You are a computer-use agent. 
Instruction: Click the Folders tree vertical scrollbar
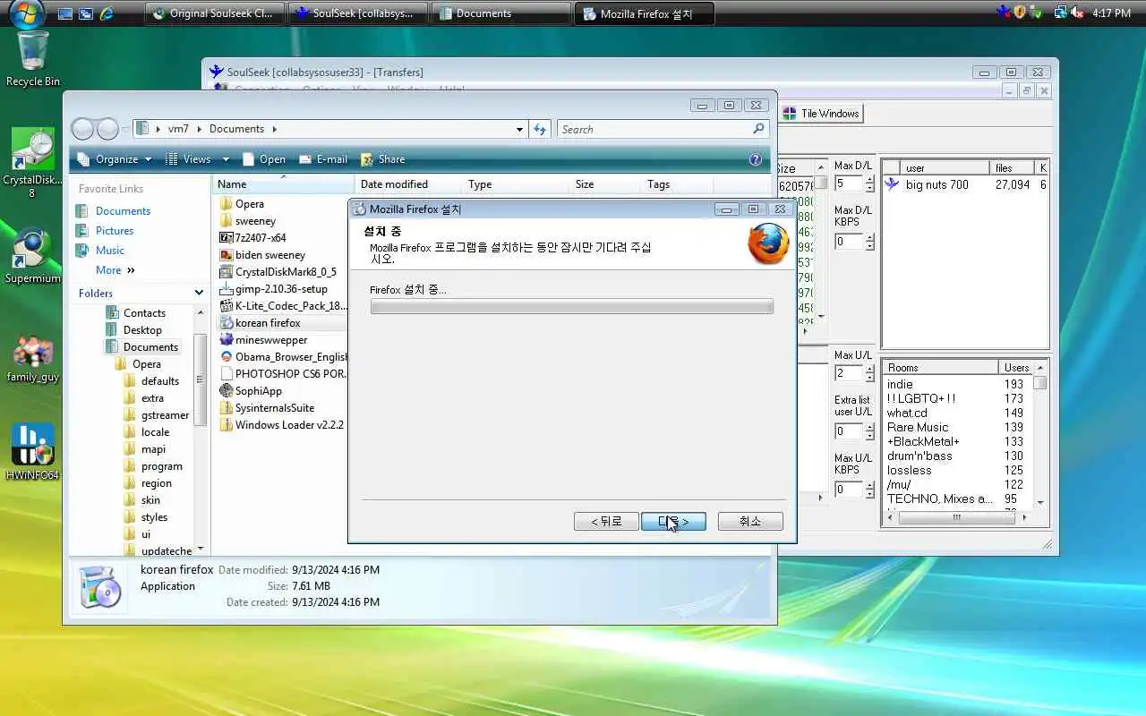201,430
